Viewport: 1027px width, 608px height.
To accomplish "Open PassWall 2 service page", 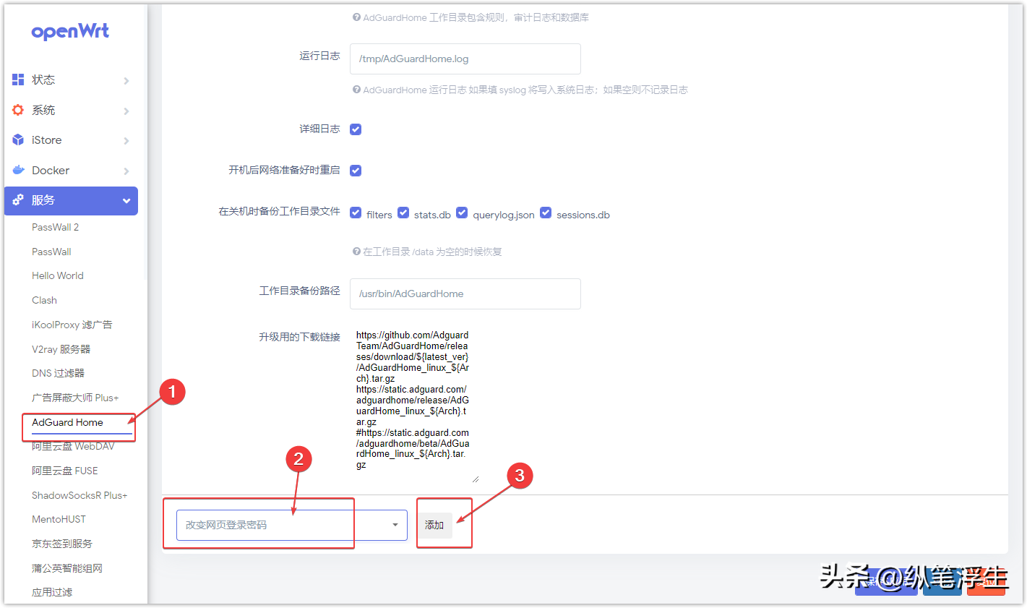I will (x=55, y=227).
